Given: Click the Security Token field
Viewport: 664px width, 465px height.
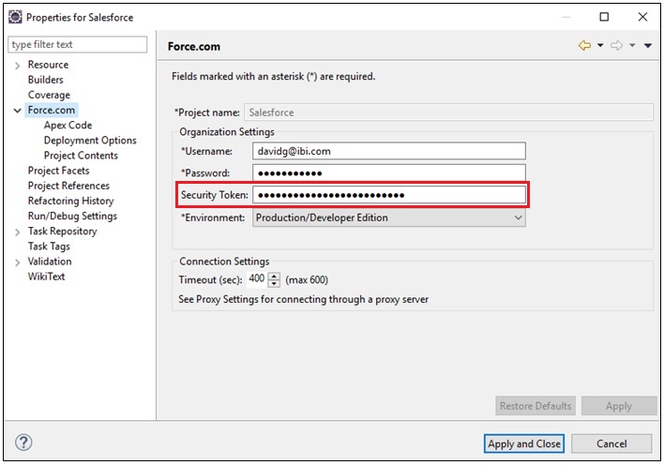Looking at the screenshot, I should point(389,195).
